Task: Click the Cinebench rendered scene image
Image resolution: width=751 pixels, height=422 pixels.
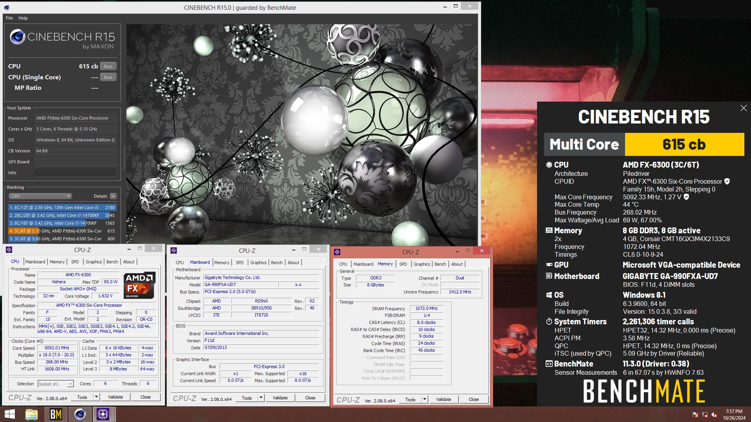Action: 302,134
